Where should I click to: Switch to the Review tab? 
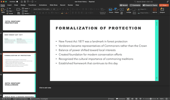[x=70, y=5]
